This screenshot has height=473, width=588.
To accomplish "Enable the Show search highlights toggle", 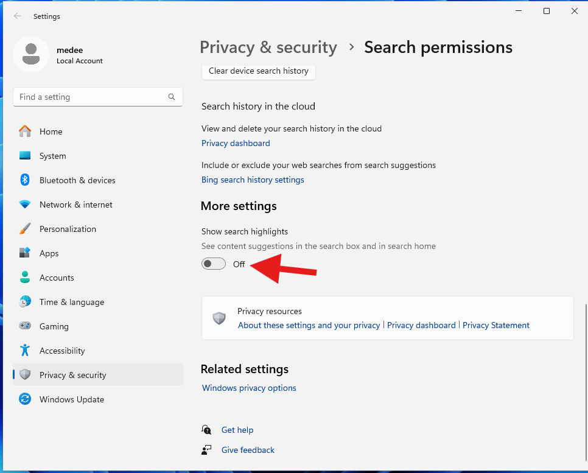I will tap(214, 264).
